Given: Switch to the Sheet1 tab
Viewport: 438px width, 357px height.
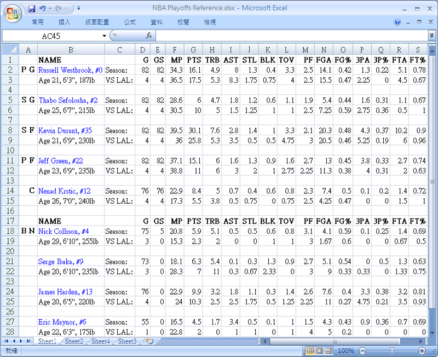Looking at the screenshot, I should tap(47, 341).
